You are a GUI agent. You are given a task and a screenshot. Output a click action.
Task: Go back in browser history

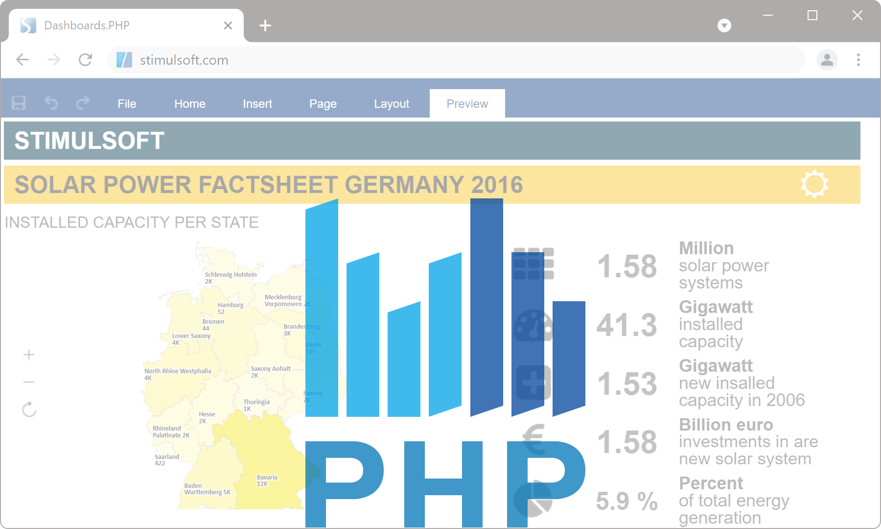coord(23,60)
